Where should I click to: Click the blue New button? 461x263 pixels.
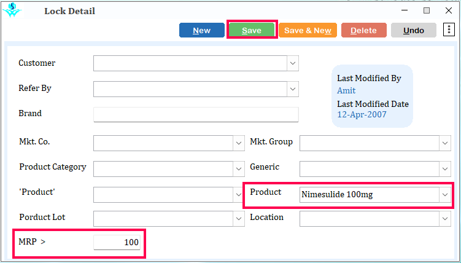click(x=202, y=30)
